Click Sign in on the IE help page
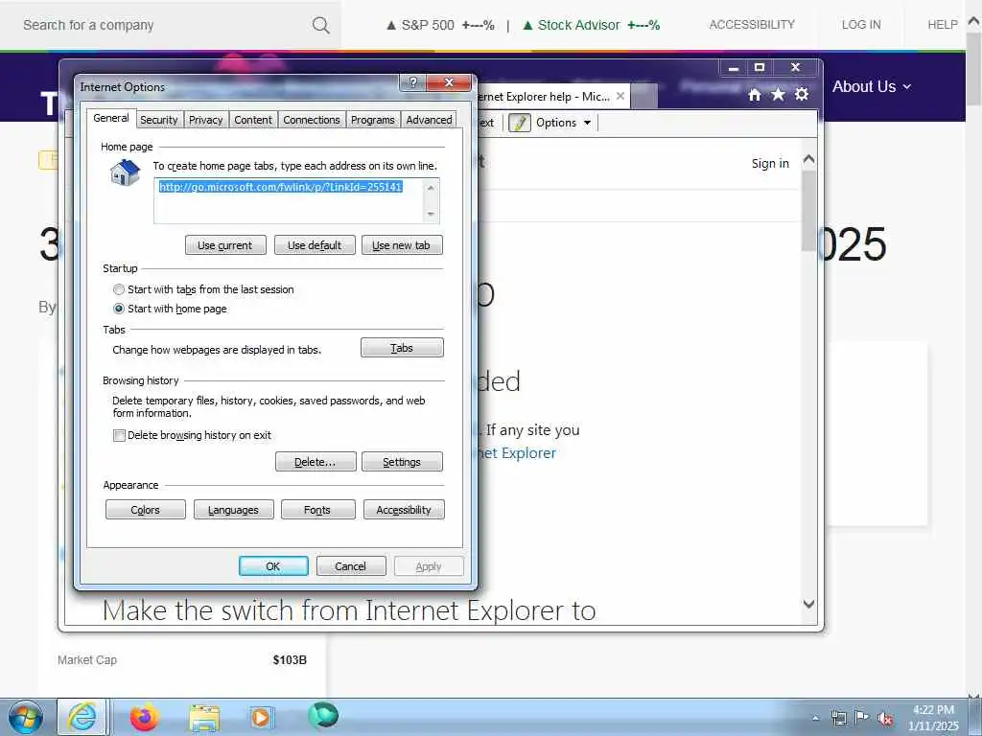This screenshot has height=736, width=982. [x=770, y=163]
